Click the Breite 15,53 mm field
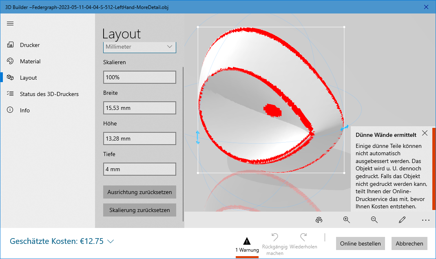 139,108
